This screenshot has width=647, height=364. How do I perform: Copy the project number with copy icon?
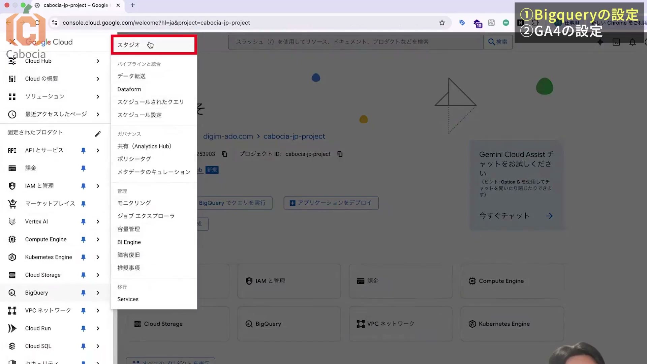[x=224, y=154]
